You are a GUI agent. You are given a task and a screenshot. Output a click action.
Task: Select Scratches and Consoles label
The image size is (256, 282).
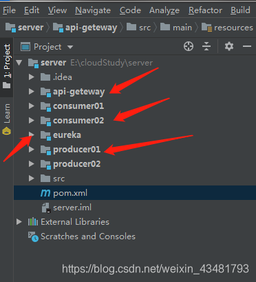(x=88, y=236)
